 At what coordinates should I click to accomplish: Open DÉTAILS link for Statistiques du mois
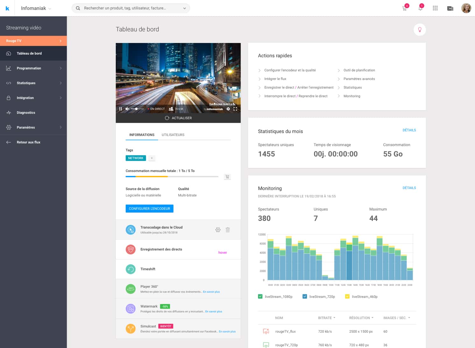(x=409, y=130)
